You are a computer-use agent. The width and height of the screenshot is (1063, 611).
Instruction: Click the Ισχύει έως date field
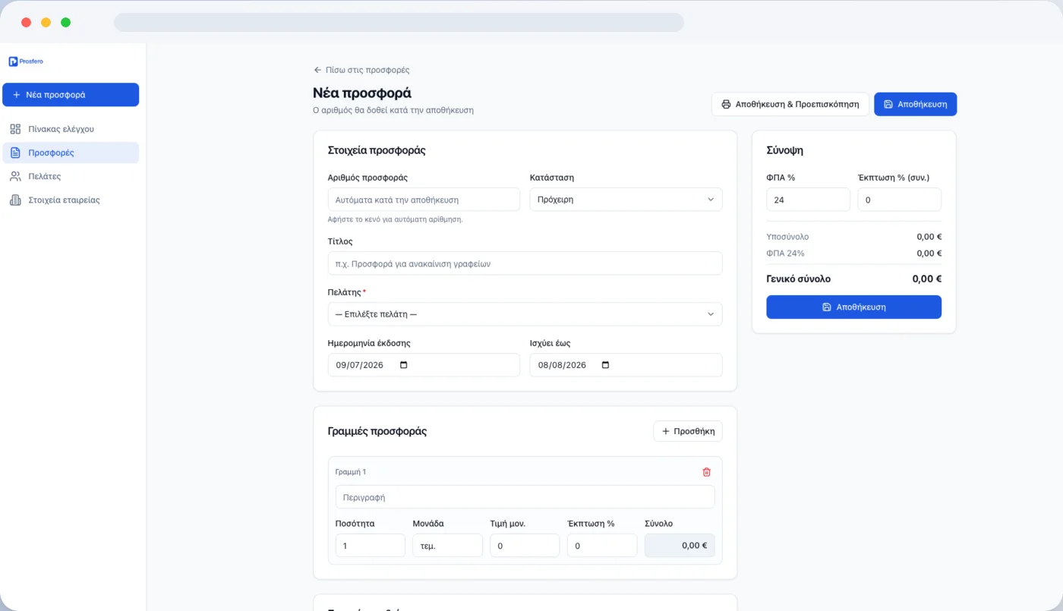point(626,365)
